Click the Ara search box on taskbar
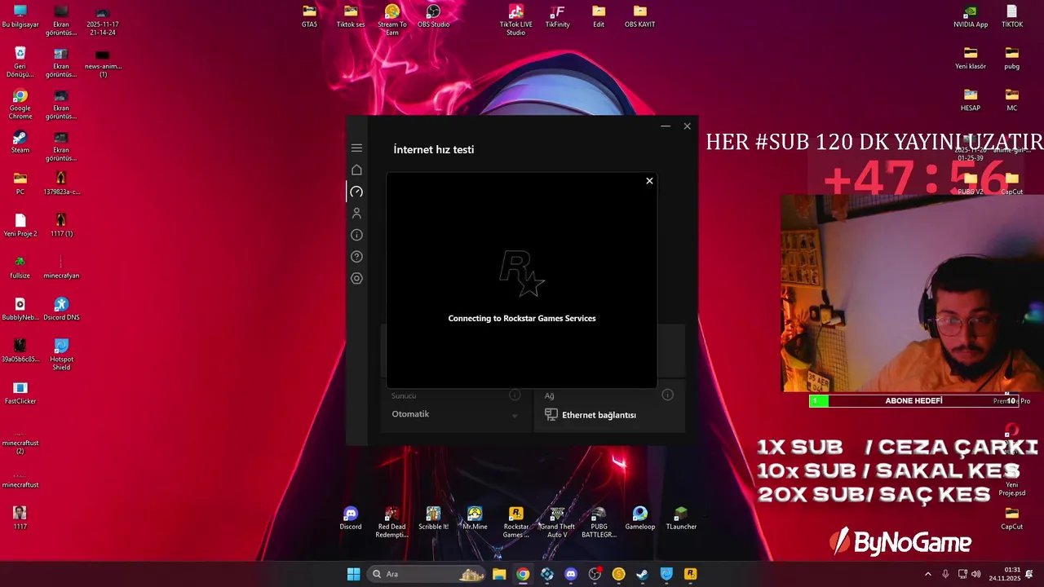Image resolution: width=1044 pixels, height=587 pixels. coord(426,574)
